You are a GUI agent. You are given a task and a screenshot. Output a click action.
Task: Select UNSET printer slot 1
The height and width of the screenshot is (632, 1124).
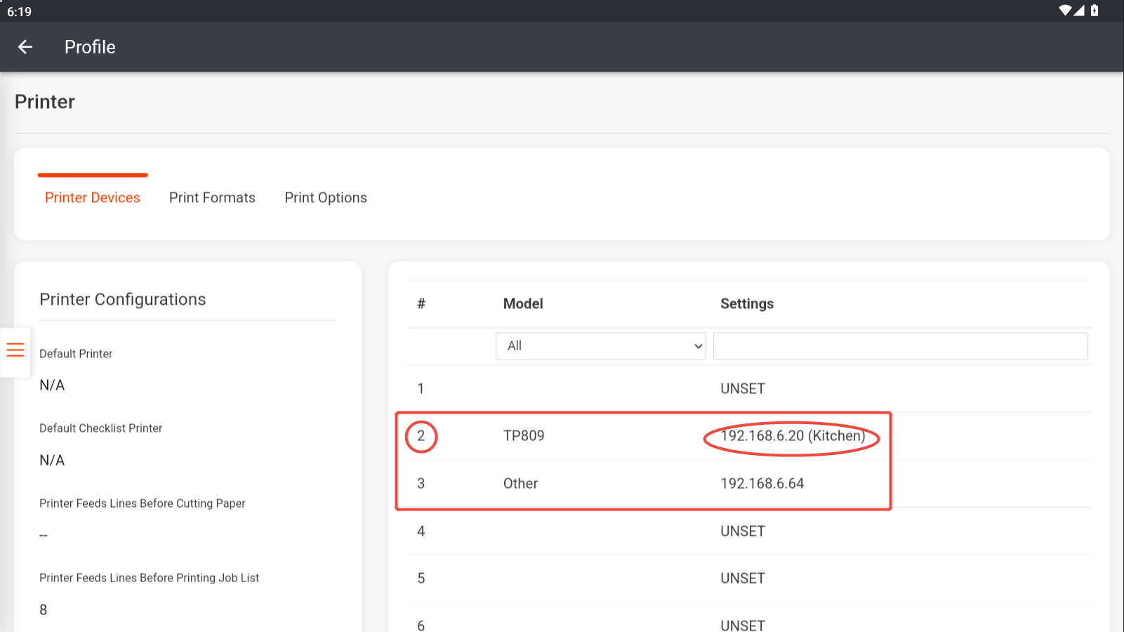(x=742, y=389)
